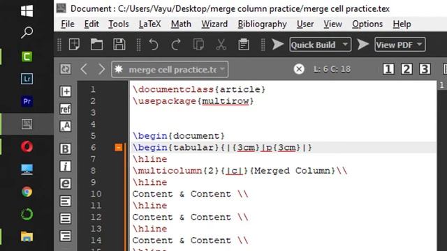
Task: Open the File menu
Action: [x=68, y=24]
